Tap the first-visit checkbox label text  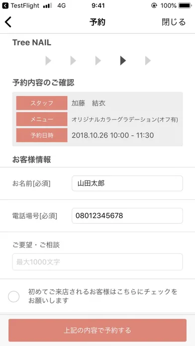(103, 296)
